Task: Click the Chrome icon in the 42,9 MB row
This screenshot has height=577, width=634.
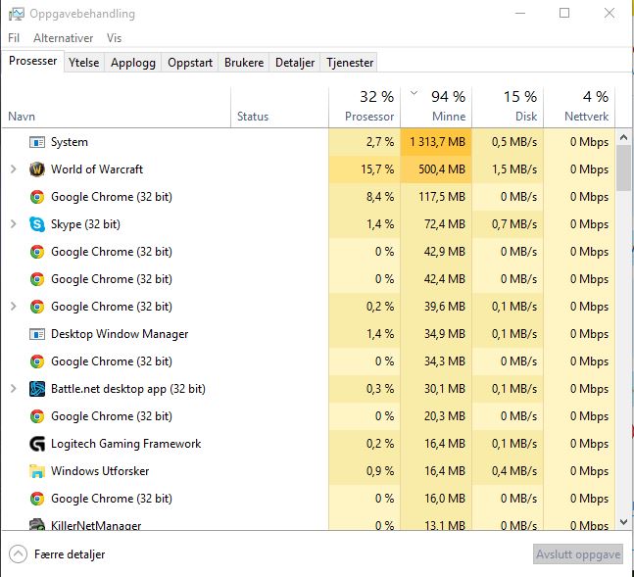Action: click(x=37, y=252)
